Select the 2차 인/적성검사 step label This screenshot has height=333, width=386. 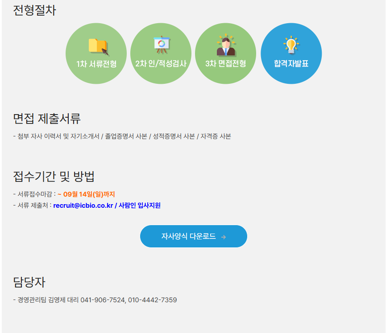[x=161, y=64]
